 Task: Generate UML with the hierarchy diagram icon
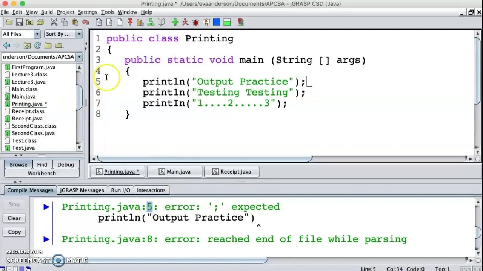click(151, 22)
